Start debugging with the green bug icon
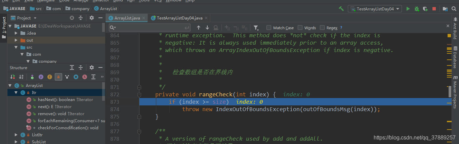This screenshot has width=459, height=144. (417, 9)
